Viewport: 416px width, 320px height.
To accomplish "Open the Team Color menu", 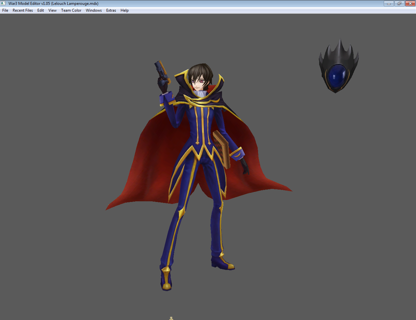I will click(x=71, y=10).
